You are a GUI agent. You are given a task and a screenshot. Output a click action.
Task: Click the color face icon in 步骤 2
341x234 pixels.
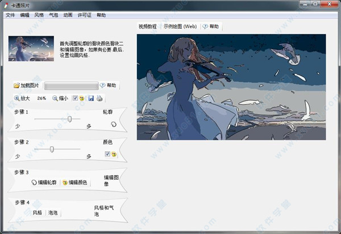(x=114, y=154)
